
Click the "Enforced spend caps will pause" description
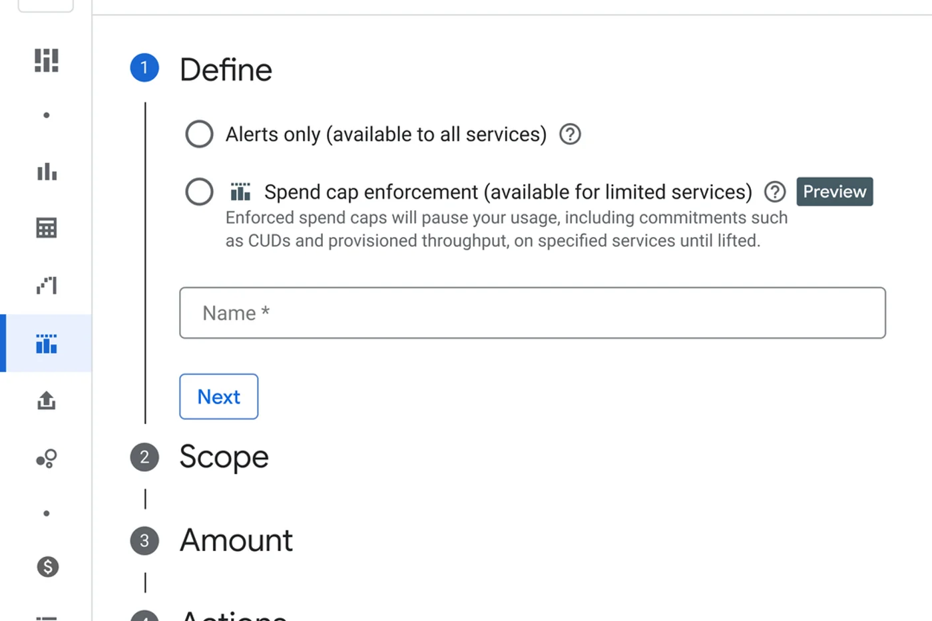(x=507, y=229)
